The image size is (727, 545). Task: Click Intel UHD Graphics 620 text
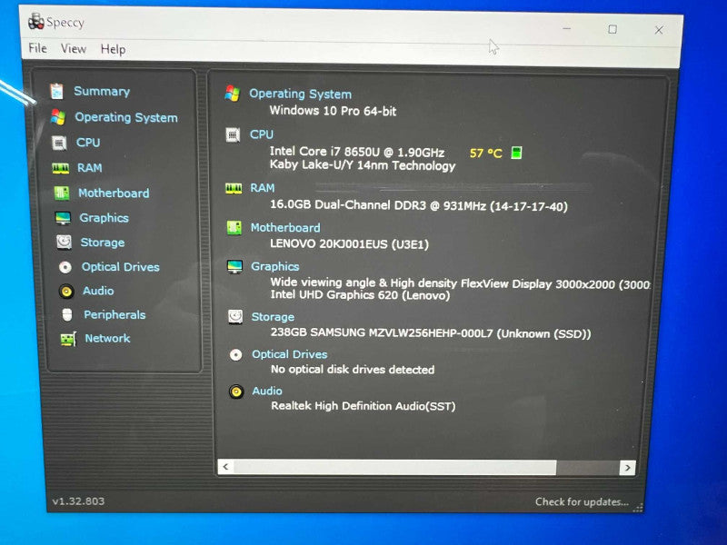point(360,295)
